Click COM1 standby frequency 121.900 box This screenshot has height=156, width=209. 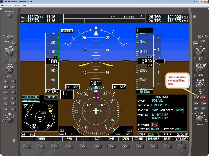(x=174, y=17)
